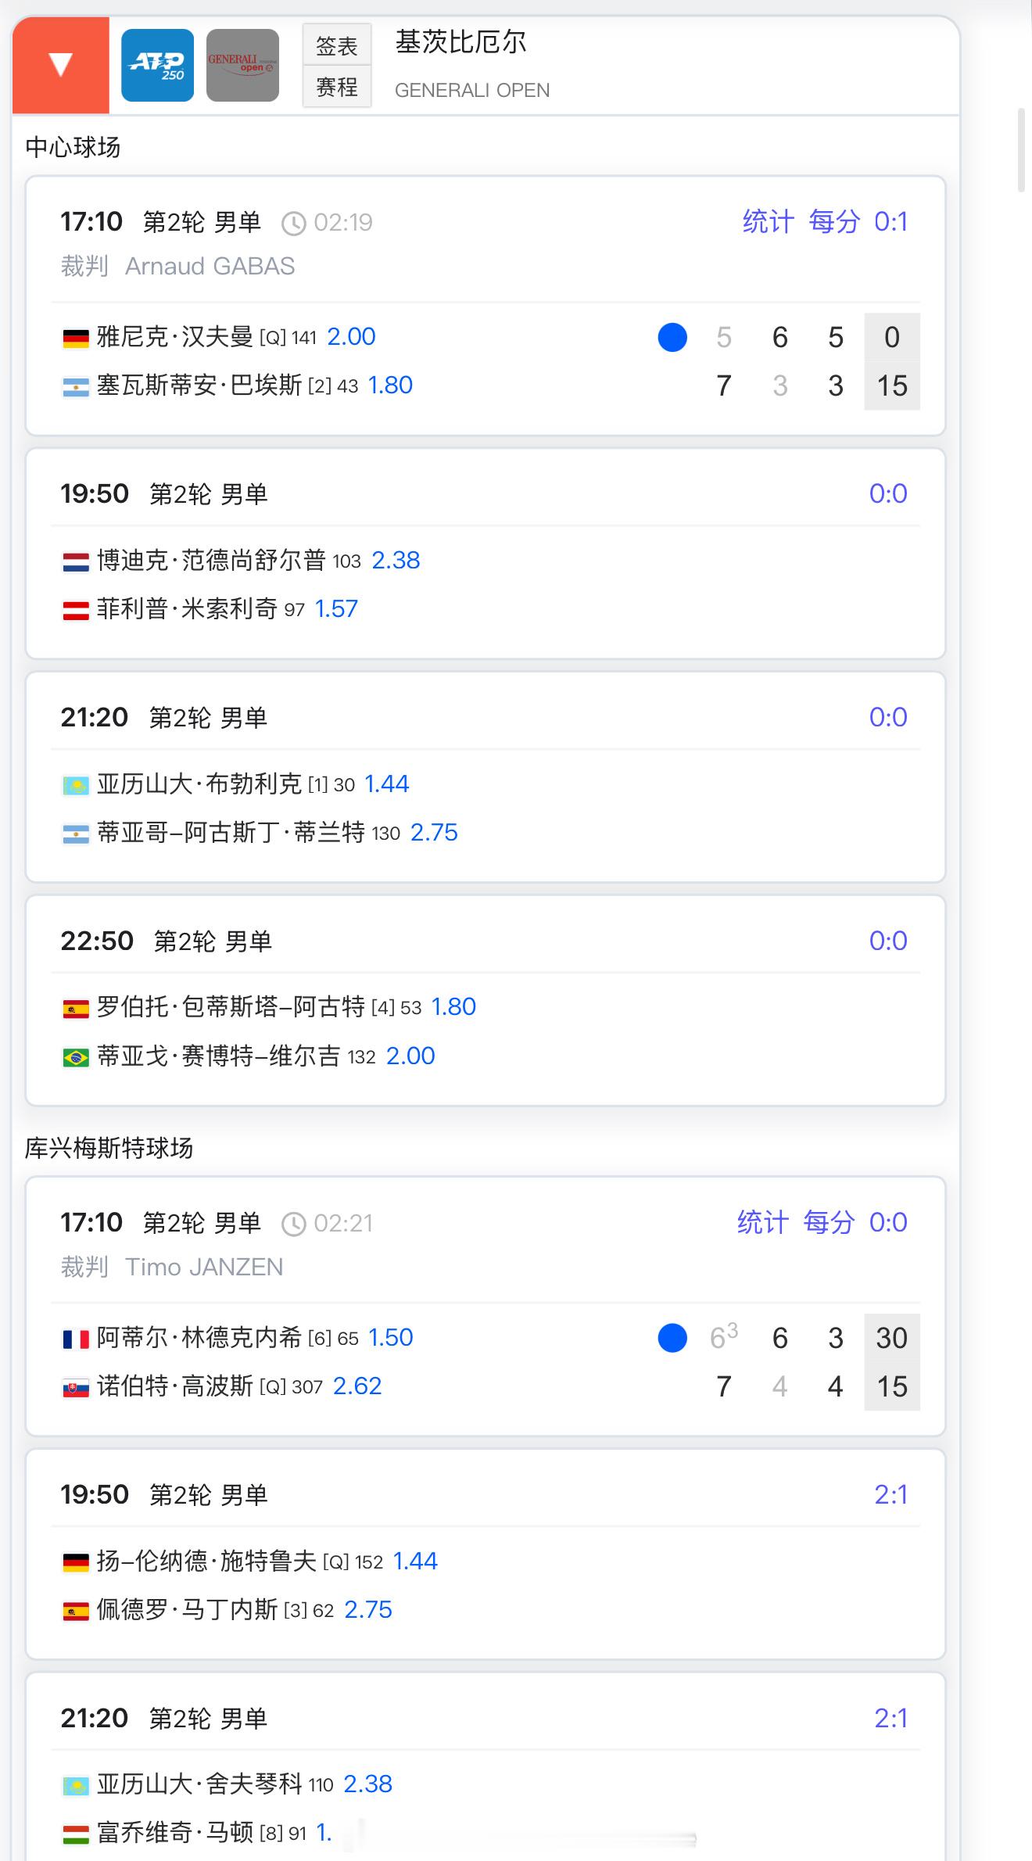Open the 赛程 schedule tab
Viewport: 1032px width, 1861px height.
coord(337,87)
